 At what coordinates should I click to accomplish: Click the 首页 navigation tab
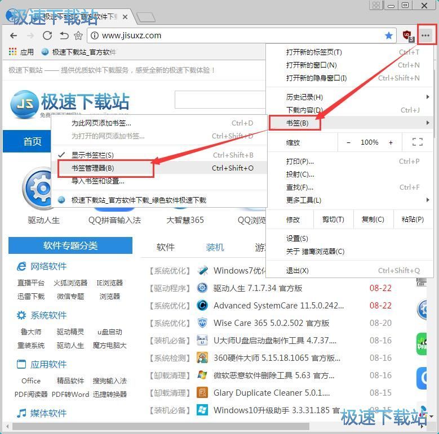(x=27, y=141)
